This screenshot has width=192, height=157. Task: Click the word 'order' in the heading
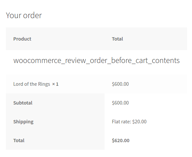[x=33, y=16]
